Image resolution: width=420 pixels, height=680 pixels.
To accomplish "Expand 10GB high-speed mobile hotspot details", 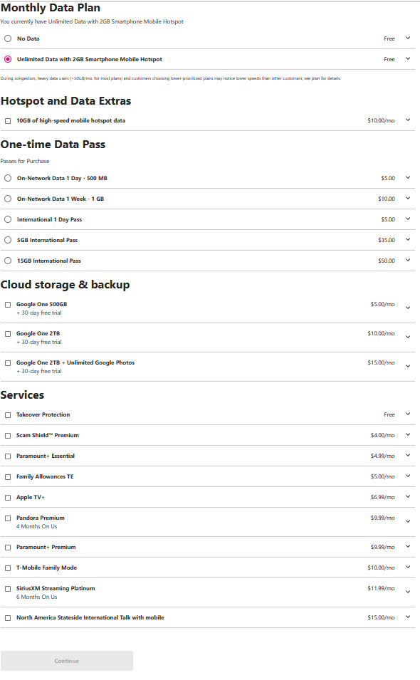I will click(x=408, y=120).
